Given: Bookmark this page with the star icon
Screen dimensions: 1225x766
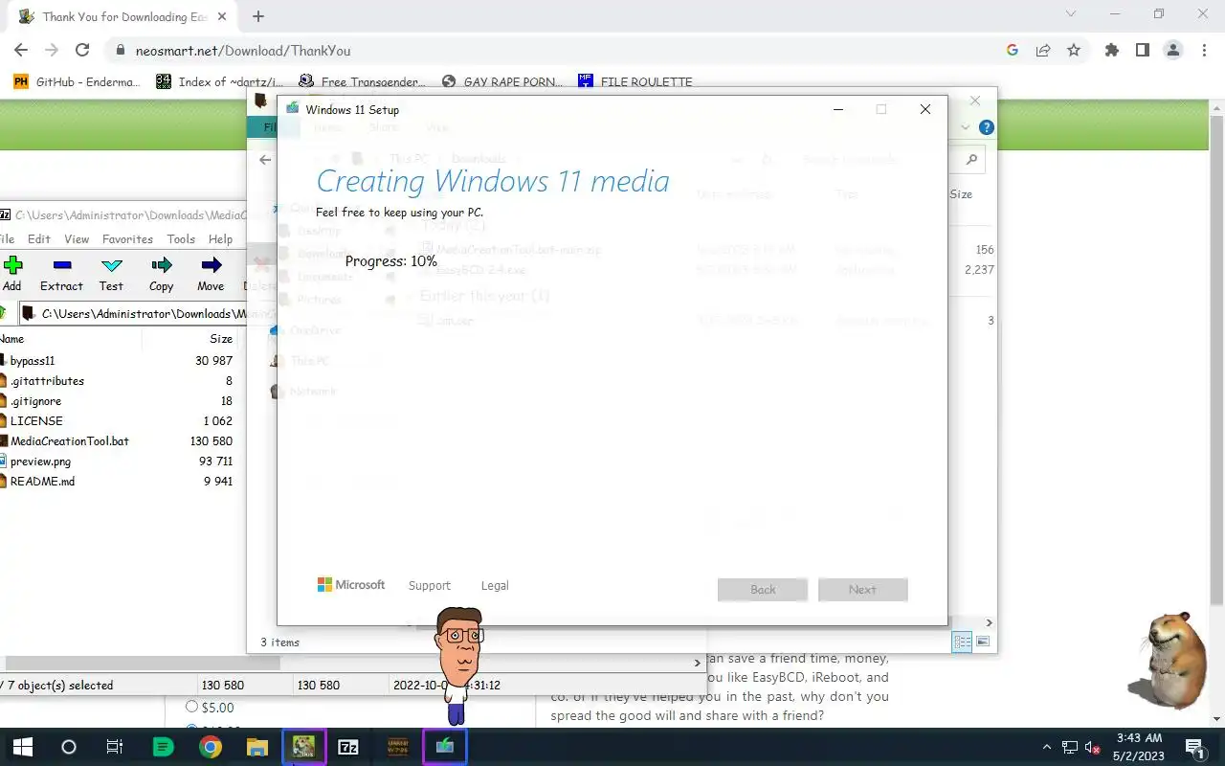Looking at the screenshot, I should coord(1074,51).
